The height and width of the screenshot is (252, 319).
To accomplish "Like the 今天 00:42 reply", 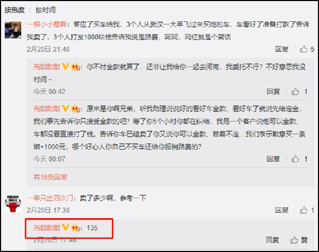I will coord(299,92).
